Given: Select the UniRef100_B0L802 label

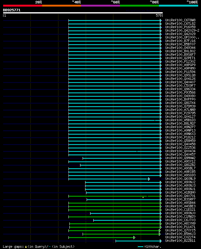Looking at the screenshot, I should coord(180,51).
